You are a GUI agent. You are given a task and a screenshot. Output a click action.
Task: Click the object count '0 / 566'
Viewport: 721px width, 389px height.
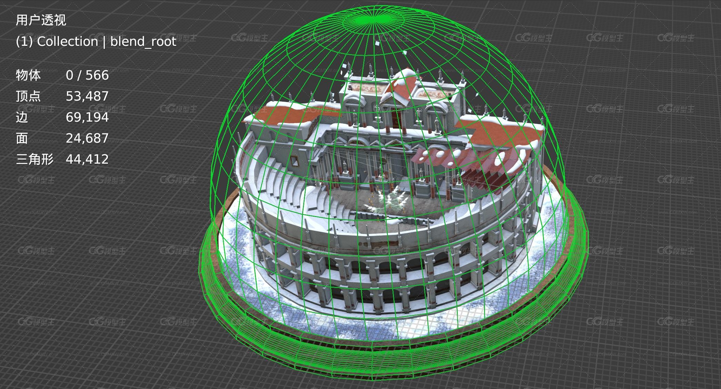87,75
